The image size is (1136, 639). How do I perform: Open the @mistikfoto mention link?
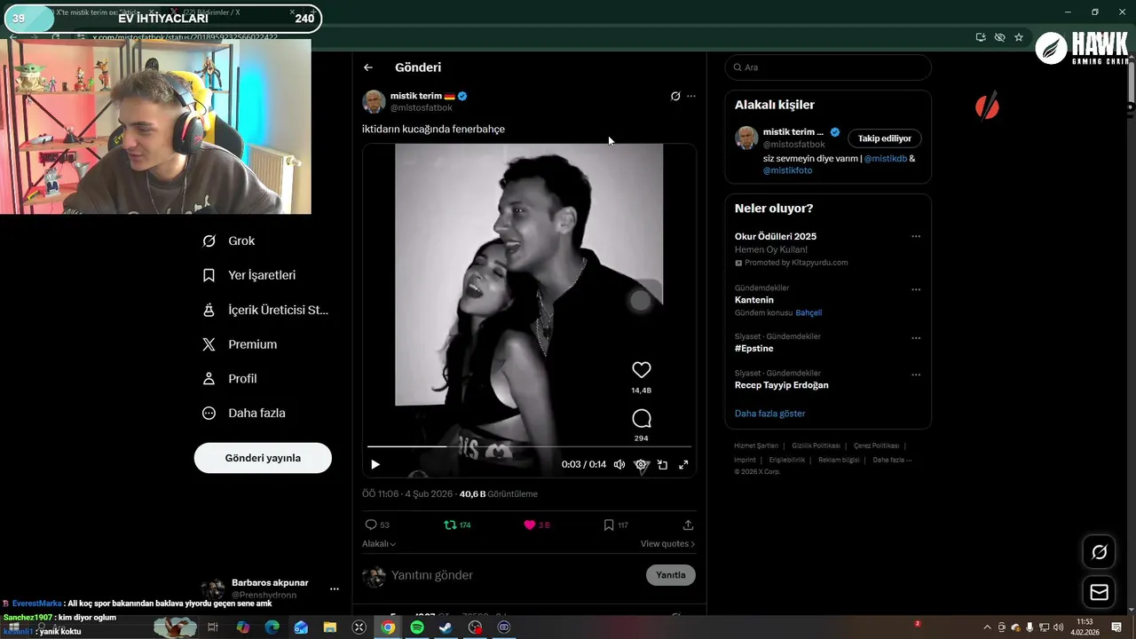[x=787, y=170]
